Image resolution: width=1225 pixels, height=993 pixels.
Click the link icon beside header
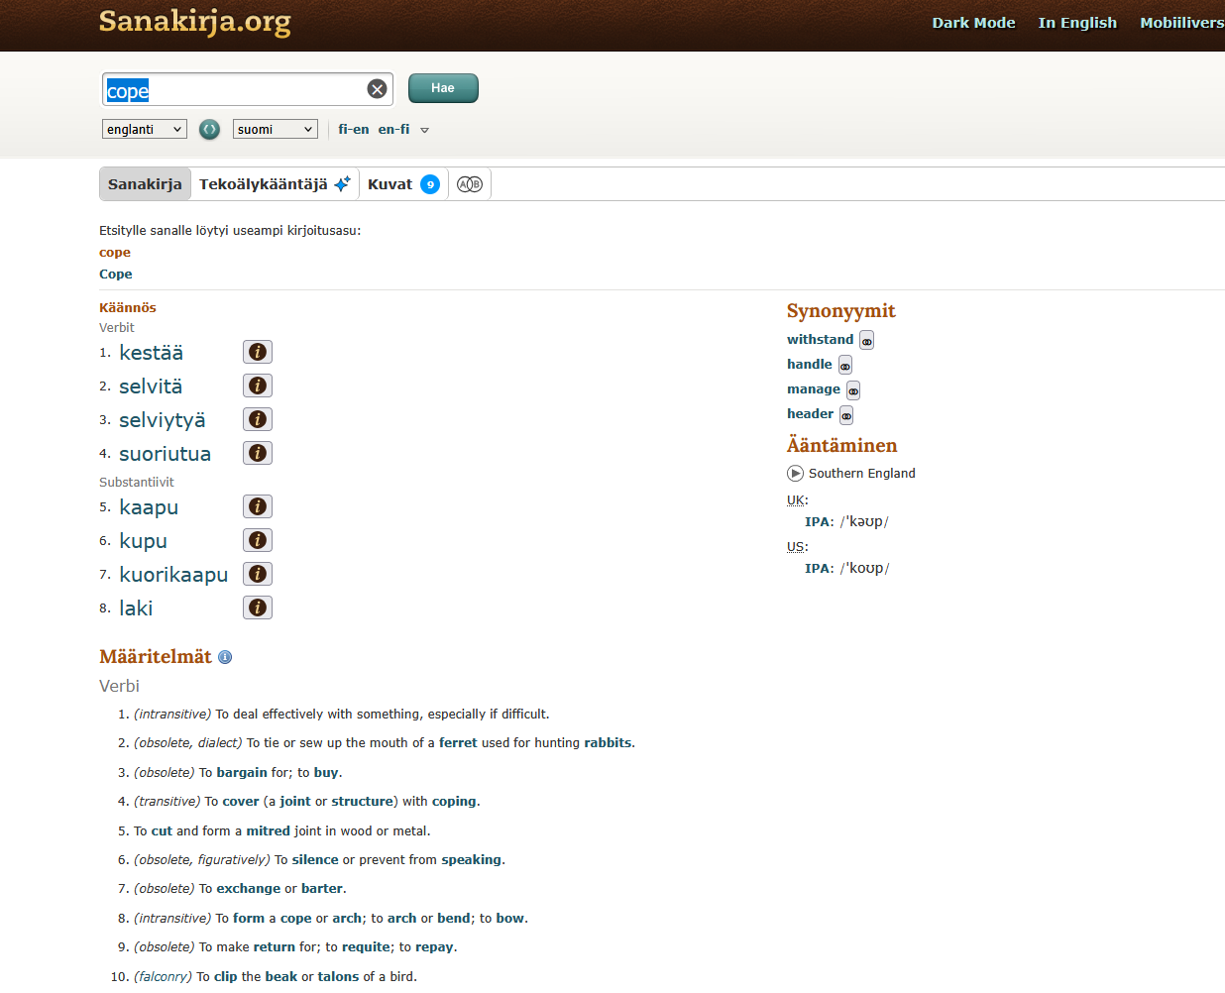tap(846, 415)
